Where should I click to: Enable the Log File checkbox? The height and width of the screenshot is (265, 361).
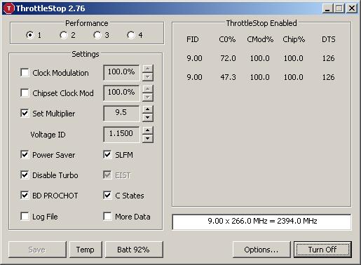click(25, 217)
